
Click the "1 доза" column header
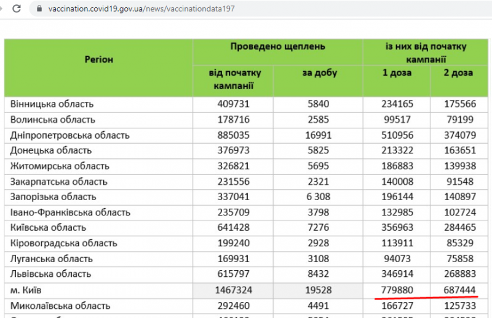point(396,73)
